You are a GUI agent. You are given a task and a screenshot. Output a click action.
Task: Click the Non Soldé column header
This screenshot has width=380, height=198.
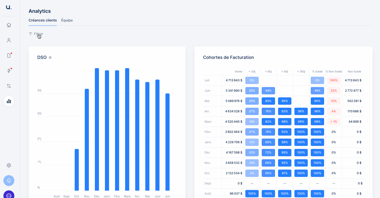pos(354,72)
